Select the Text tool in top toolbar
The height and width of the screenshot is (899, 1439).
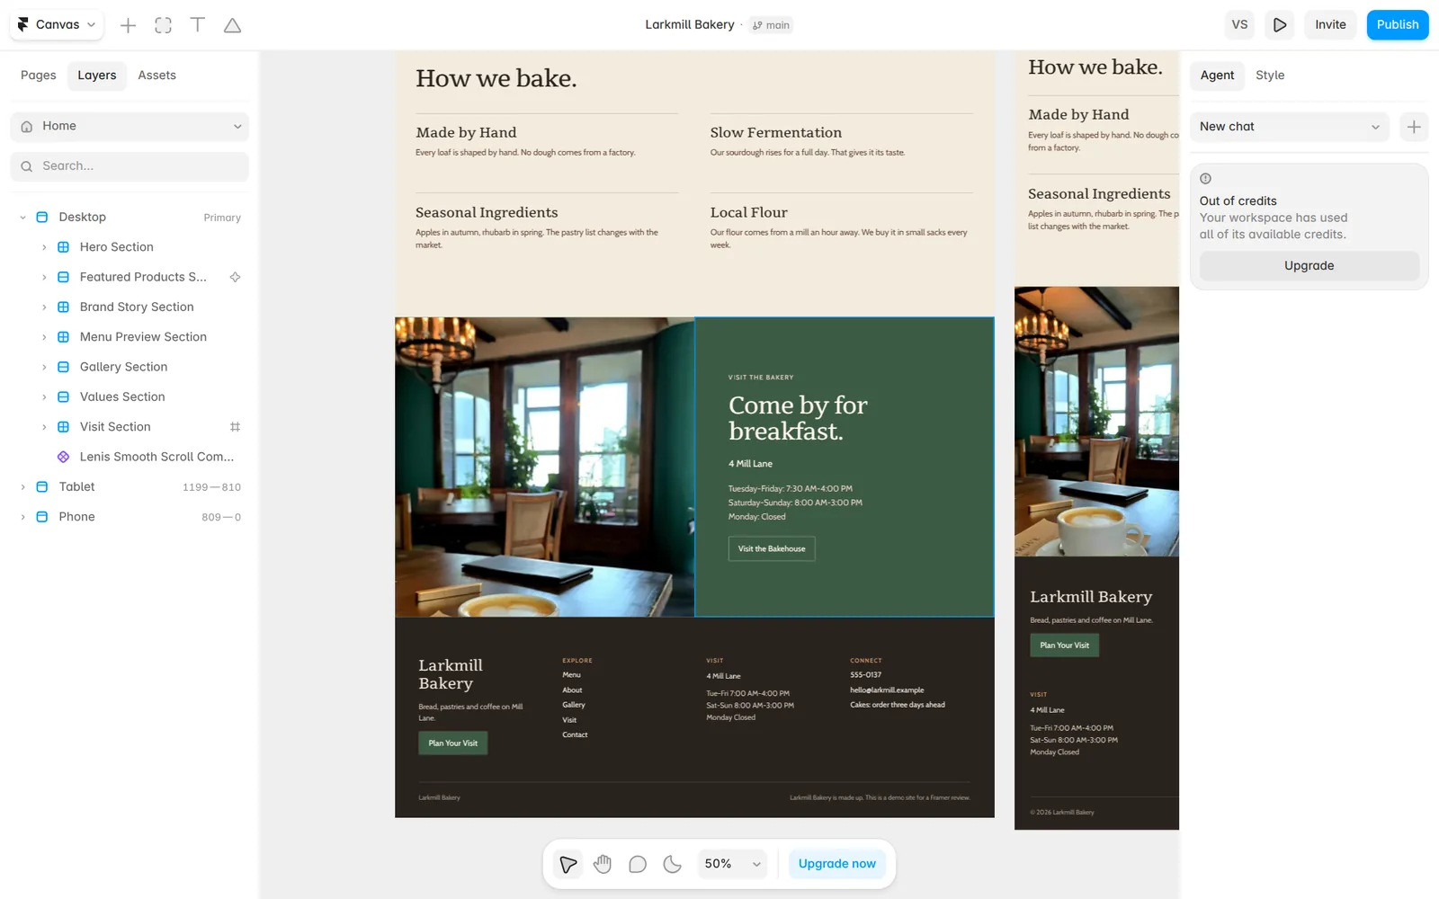point(198,25)
